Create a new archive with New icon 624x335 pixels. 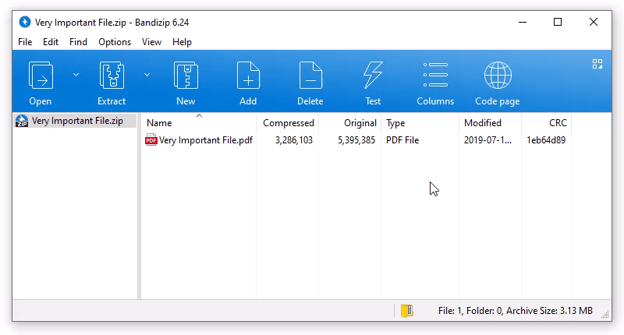[x=186, y=76]
